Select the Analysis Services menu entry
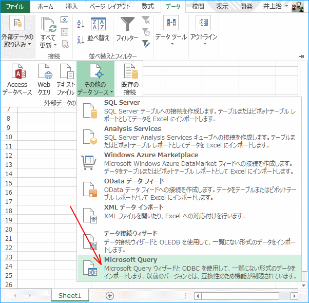 189,137
